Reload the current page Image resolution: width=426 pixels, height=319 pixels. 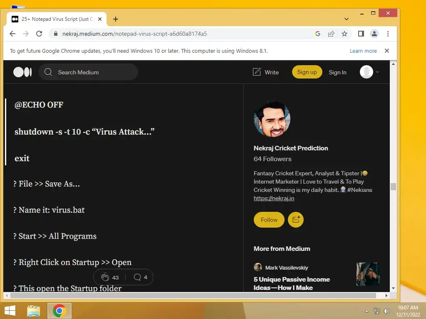pos(39,34)
